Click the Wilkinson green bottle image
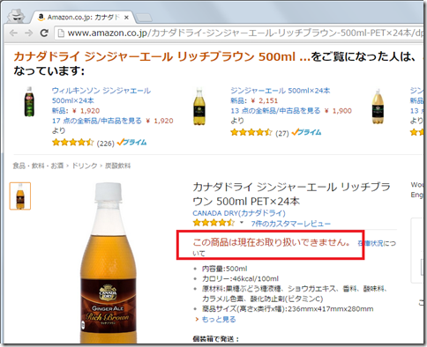The image size is (427, 347). 29,102
